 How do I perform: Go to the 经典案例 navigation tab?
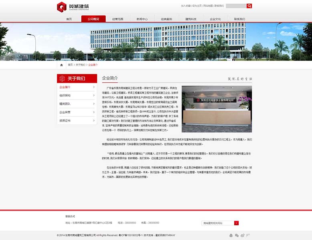(x=166, y=19)
